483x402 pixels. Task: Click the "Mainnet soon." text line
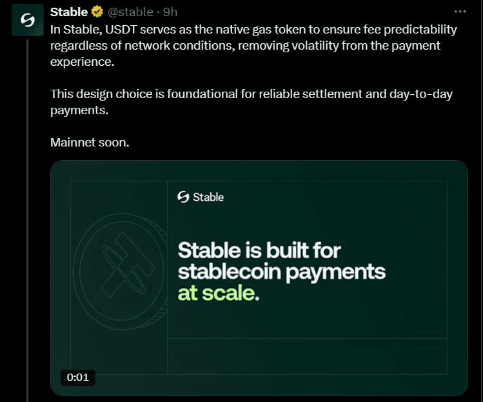90,142
